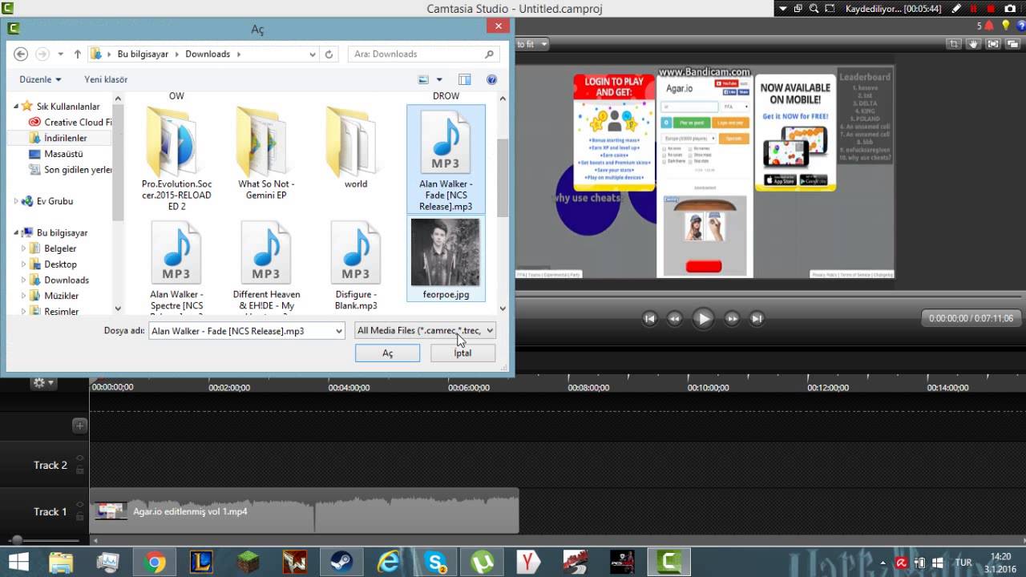
Task: Select İndirilenler in favorites
Action: 66,138
